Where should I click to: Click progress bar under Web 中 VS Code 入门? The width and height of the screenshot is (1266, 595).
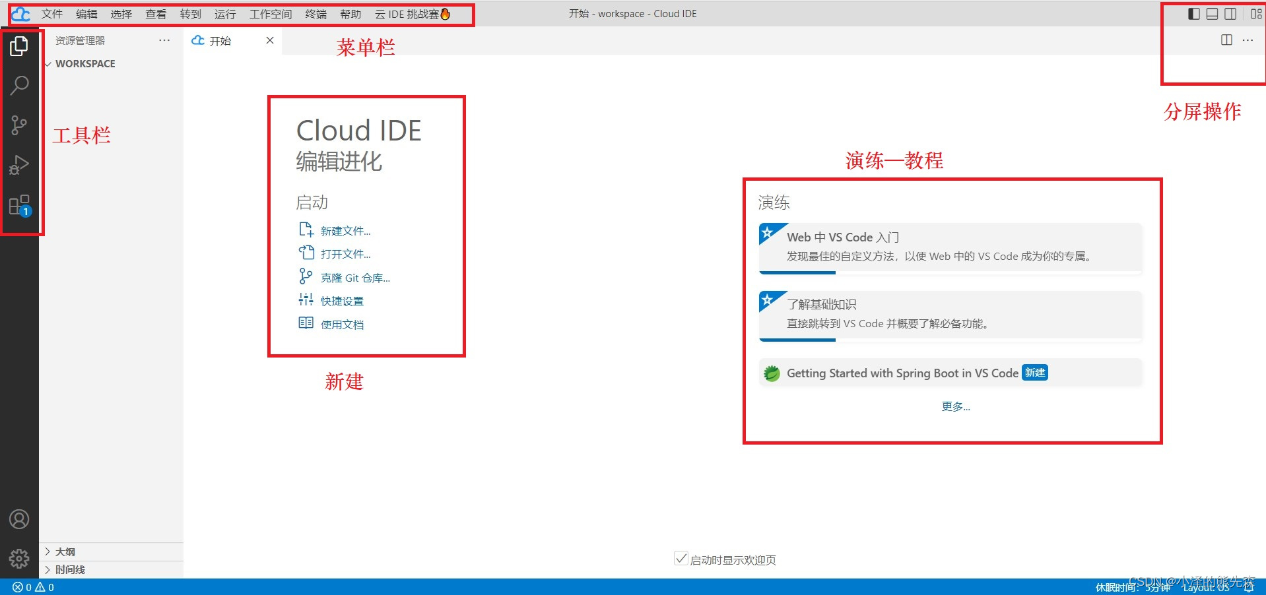pos(950,272)
